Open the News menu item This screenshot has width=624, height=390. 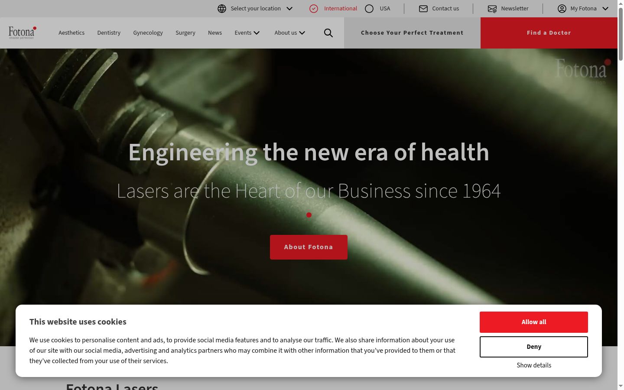pos(215,33)
